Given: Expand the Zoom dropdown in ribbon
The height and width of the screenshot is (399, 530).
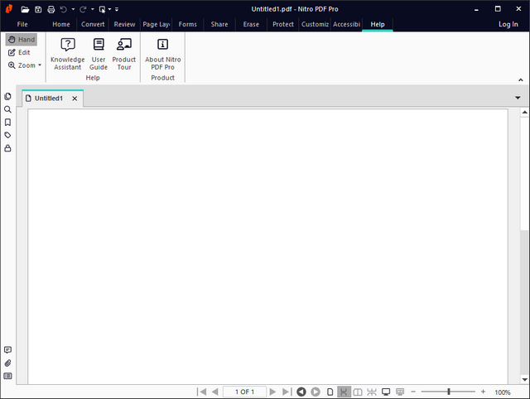Looking at the screenshot, I should coord(25,65).
